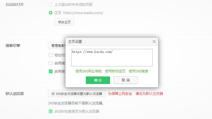Close the 主页设置 dialog with the X icon
Screen dimensions: 212x119
tap(154, 42)
